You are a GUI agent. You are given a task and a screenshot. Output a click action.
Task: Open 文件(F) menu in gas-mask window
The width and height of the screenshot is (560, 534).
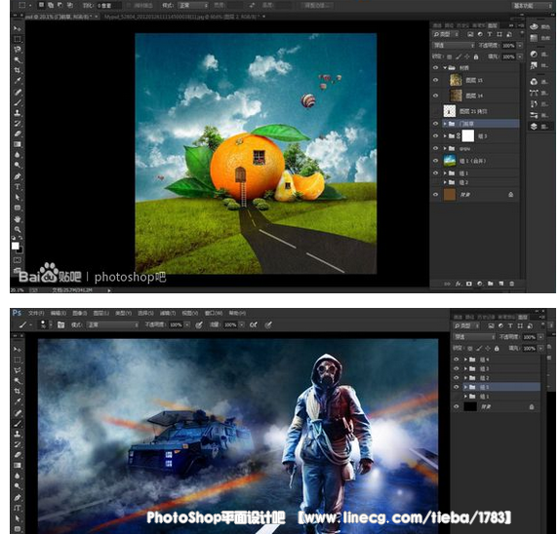pos(36,313)
